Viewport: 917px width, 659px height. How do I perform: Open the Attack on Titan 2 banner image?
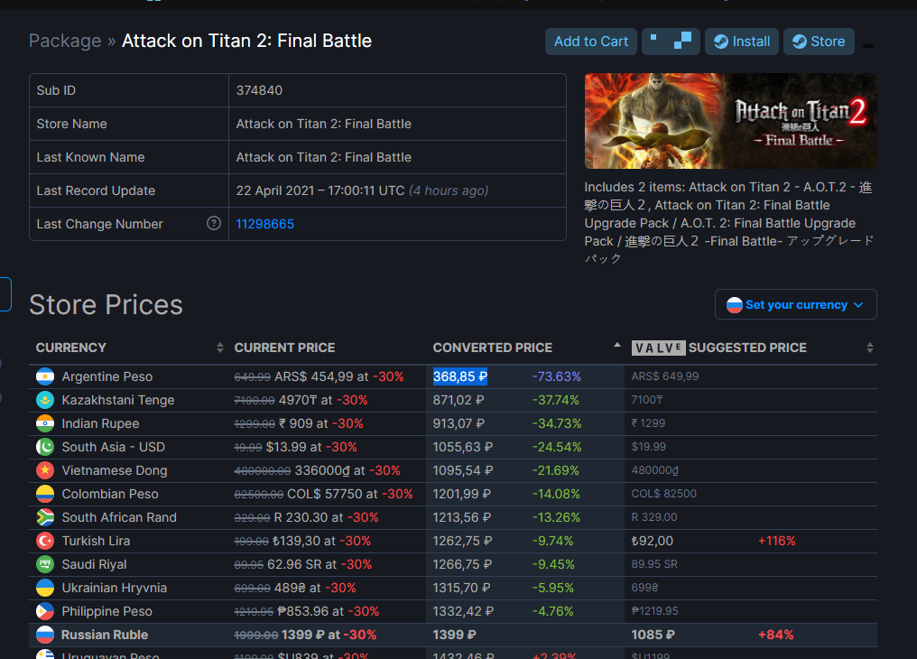coord(730,121)
